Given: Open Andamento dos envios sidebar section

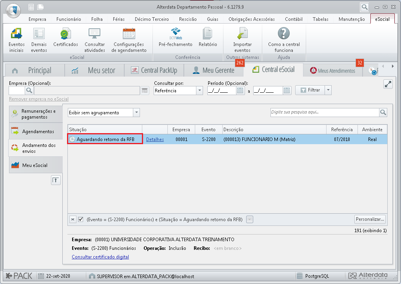Looking at the screenshot, I should (x=36, y=148).
